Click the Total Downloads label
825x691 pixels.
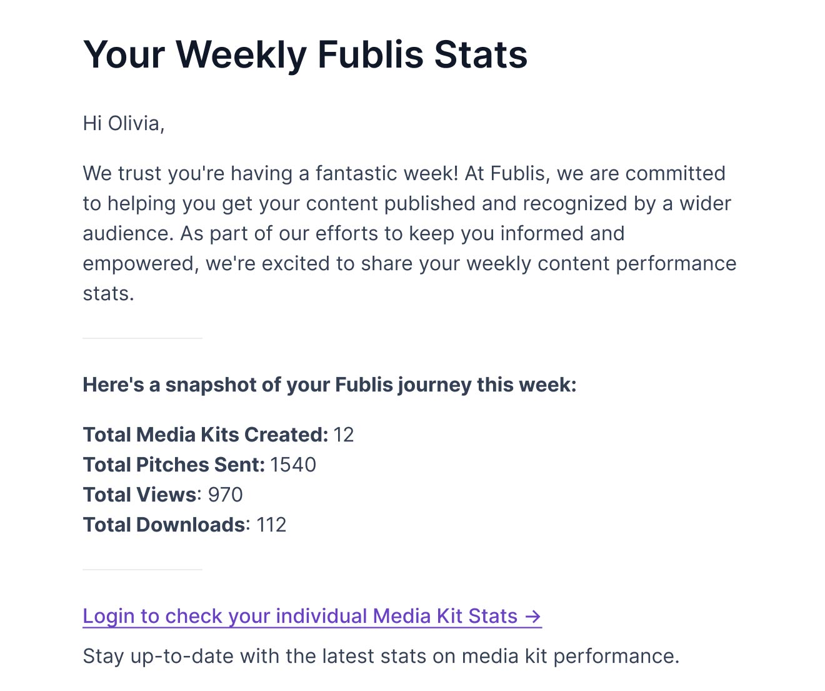(x=164, y=525)
